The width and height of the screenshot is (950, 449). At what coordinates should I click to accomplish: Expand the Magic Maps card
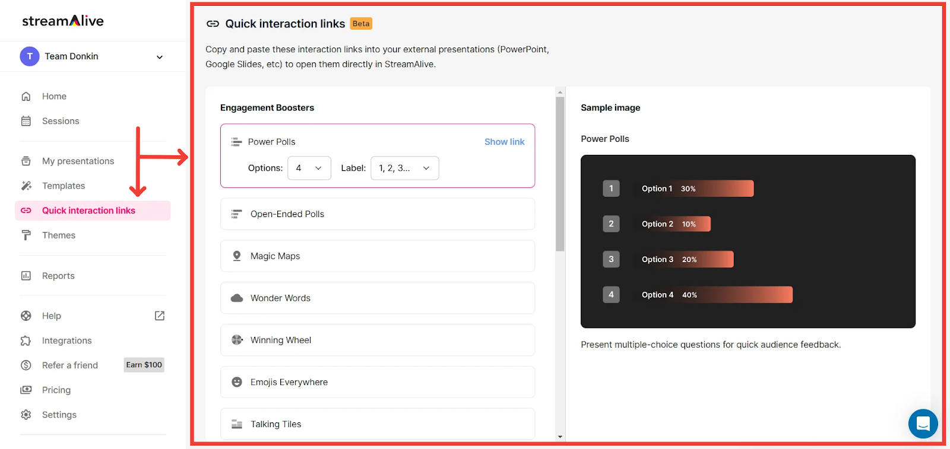378,256
